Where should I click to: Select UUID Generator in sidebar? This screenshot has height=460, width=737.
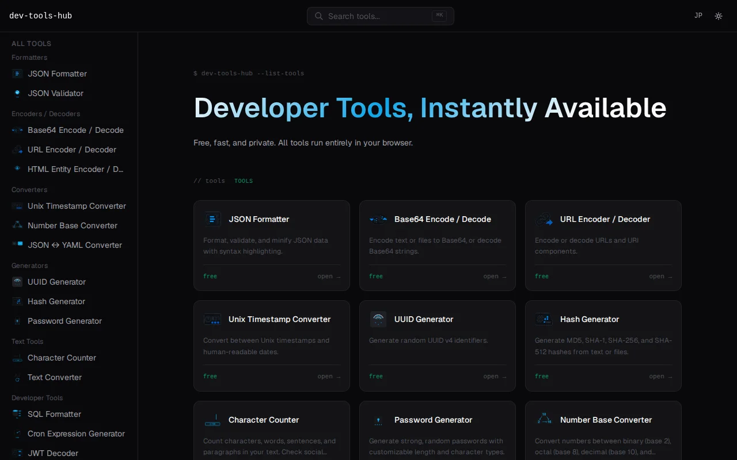click(x=69, y=282)
